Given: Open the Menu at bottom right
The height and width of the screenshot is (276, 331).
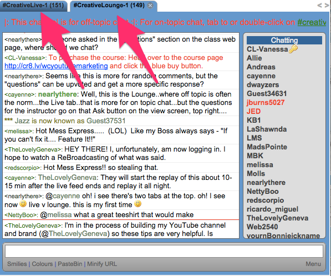Looking at the screenshot, I should coord(313,264).
